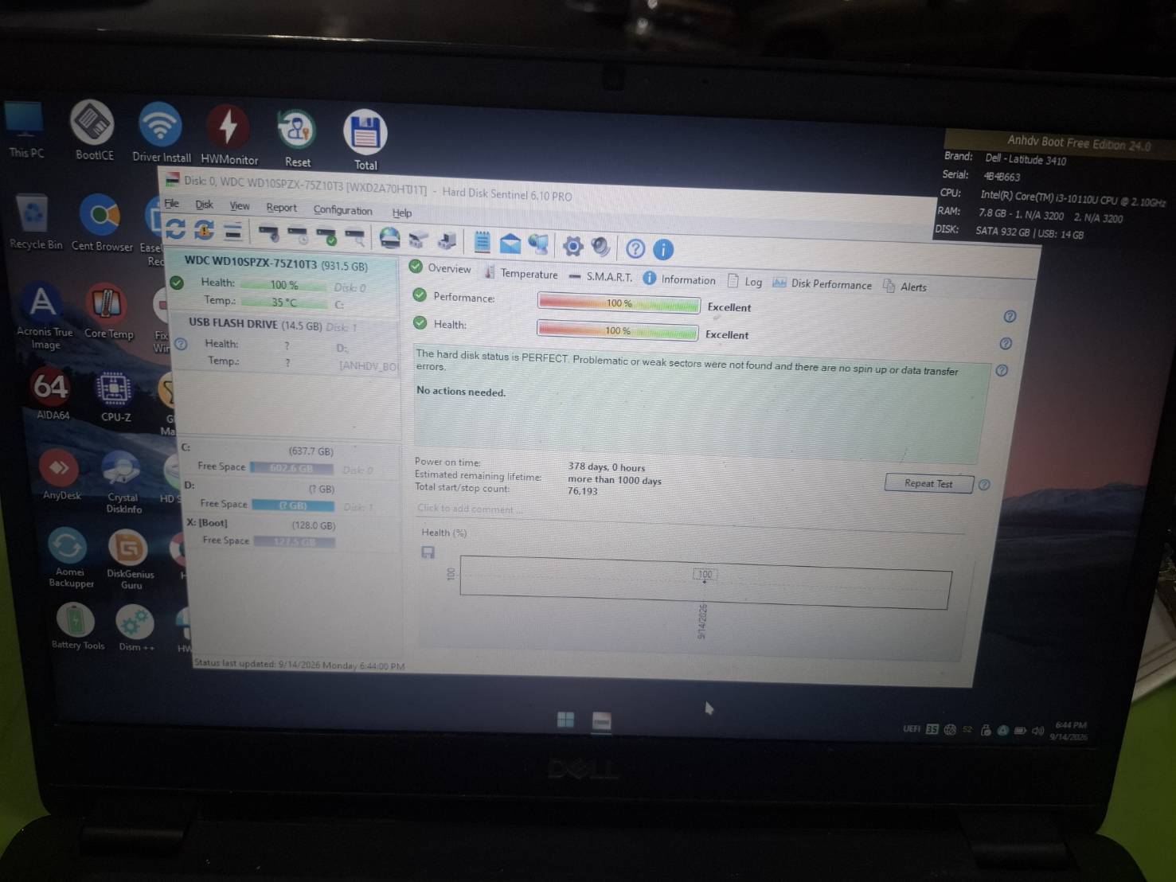Open the Crystal DiskInfo desktop icon
The width and height of the screenshot is (1176, 882).
123,482
